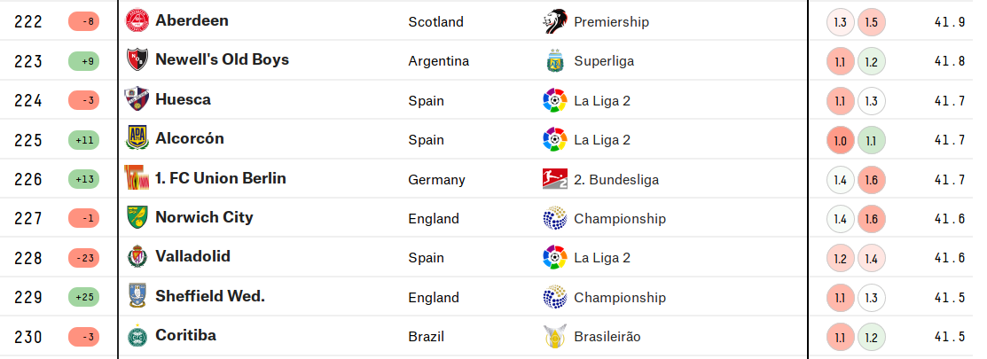Click Alcorcón's 1.0 offensive rating circle
The image size is (987, 359).
[841, 140]
